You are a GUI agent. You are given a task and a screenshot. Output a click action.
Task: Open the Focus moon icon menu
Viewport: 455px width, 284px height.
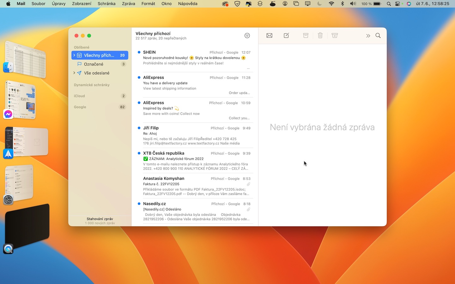click(319, 4)
